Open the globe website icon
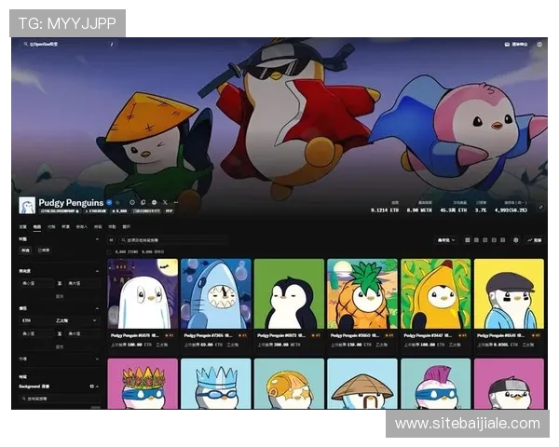Screen dimensions: 559x447 point(131,202)
